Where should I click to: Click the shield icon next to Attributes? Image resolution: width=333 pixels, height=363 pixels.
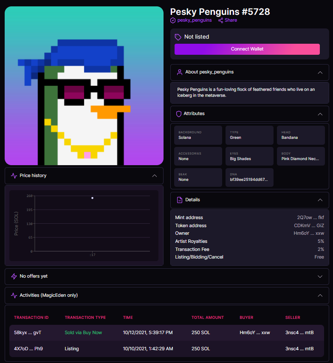tap(179, 114)
